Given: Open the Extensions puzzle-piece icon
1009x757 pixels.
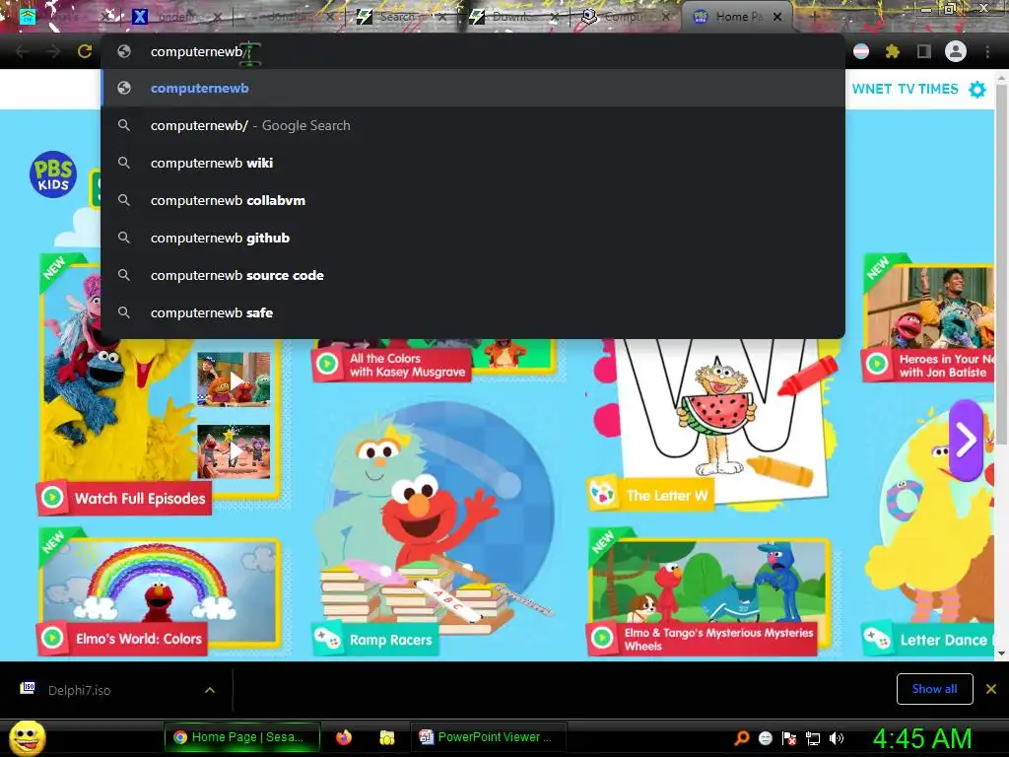Looking at the screenshot, I should pos(892,51).
